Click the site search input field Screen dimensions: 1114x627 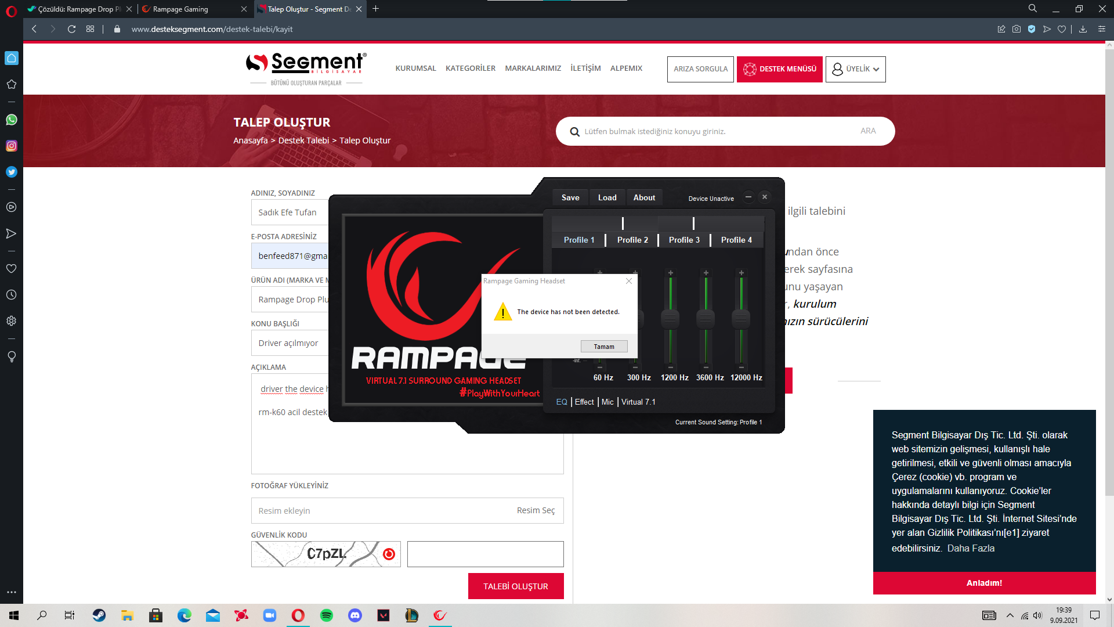pyautogui.click(x=714, y=131)
